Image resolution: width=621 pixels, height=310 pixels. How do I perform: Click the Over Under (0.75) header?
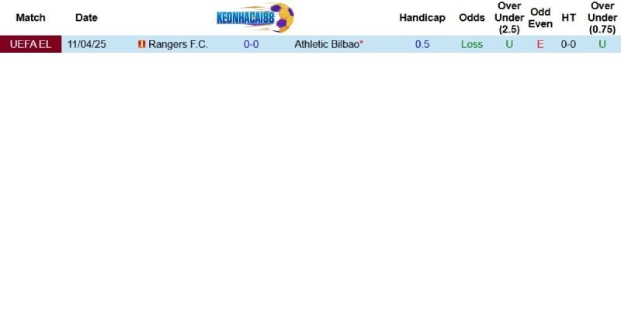(x=602, y=17)
